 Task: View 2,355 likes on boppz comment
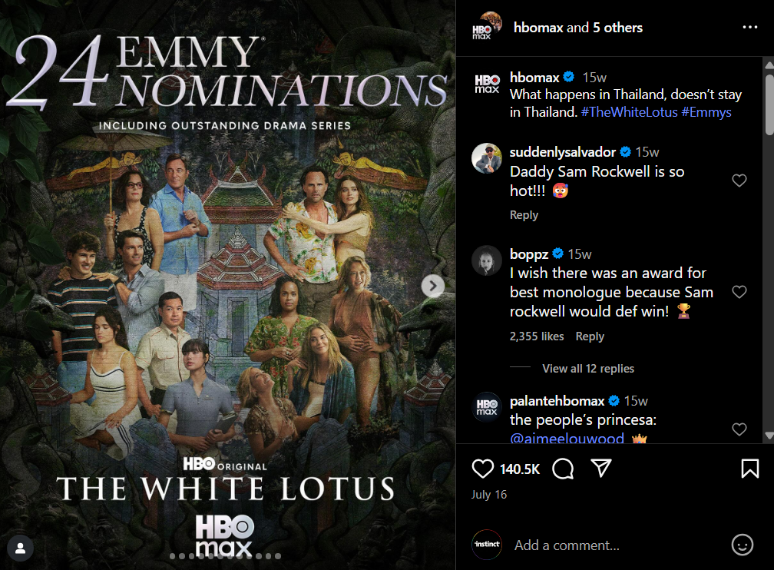point(537,336)
